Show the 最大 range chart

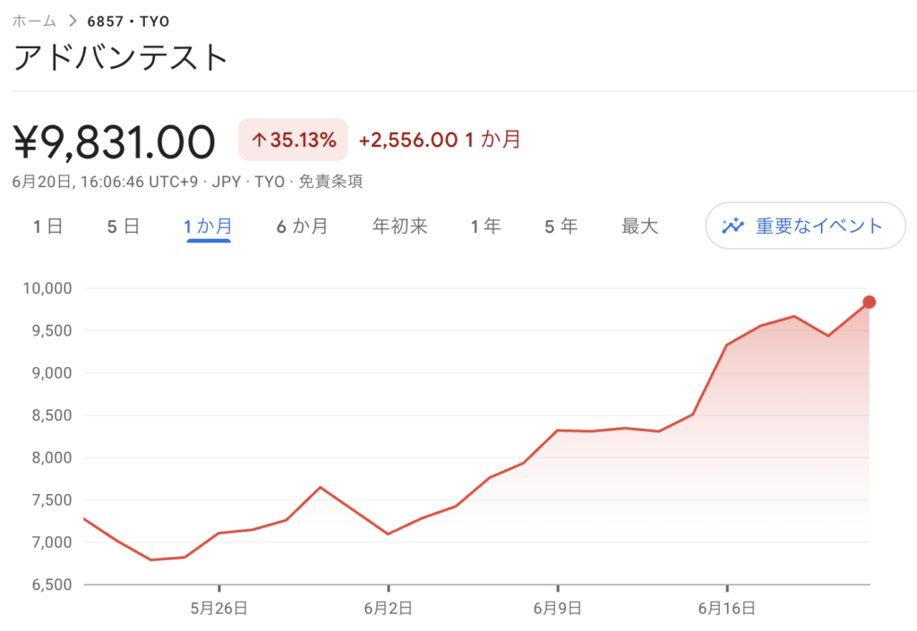(639, 226)
